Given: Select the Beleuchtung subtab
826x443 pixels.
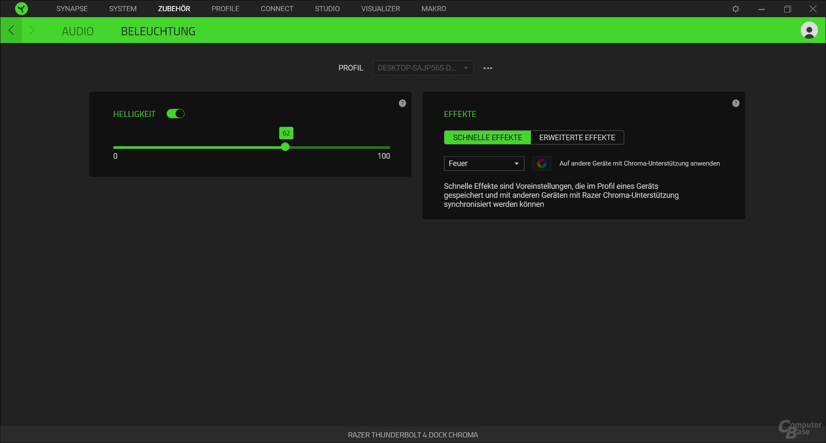Looking at the screenshot, I should pyautogui.click(x=158, y=31).
